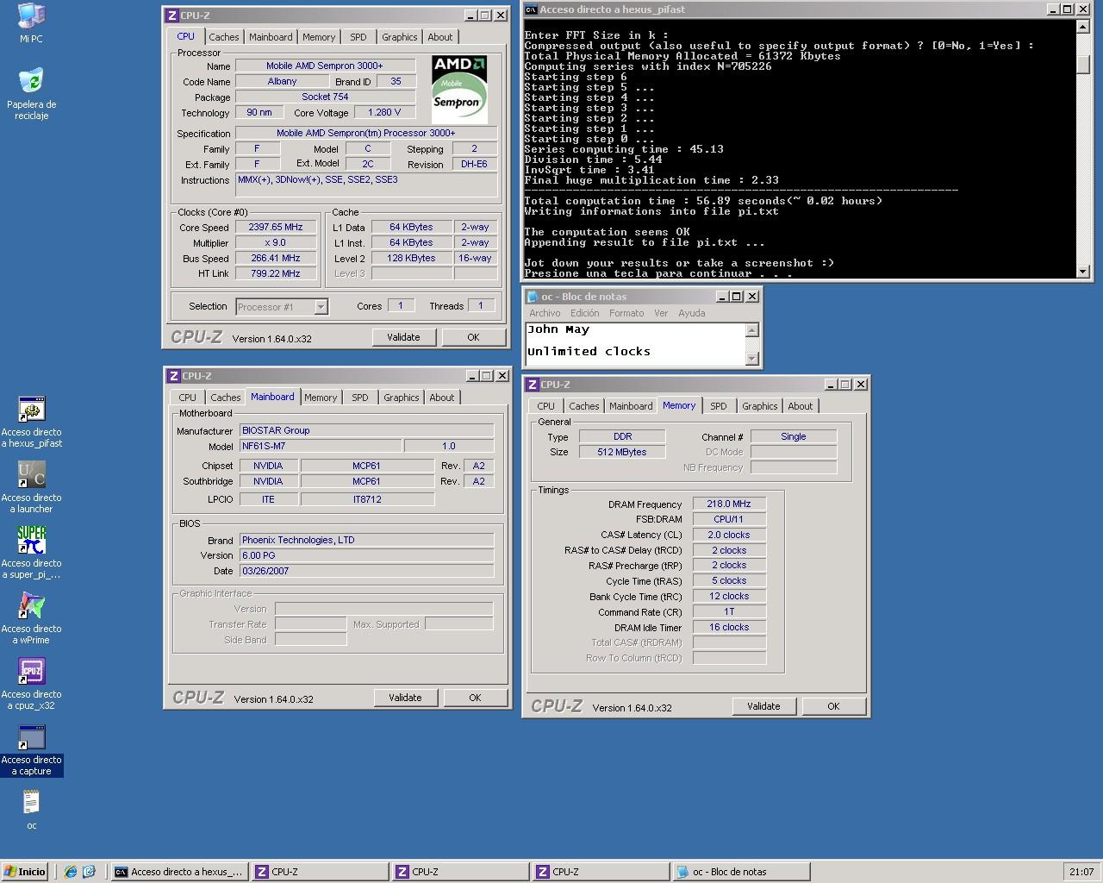Image resolution: width=1103 pixels, height=883 pixels.
Task: Open the Inicio start button
Action: (x=25, y=872)
